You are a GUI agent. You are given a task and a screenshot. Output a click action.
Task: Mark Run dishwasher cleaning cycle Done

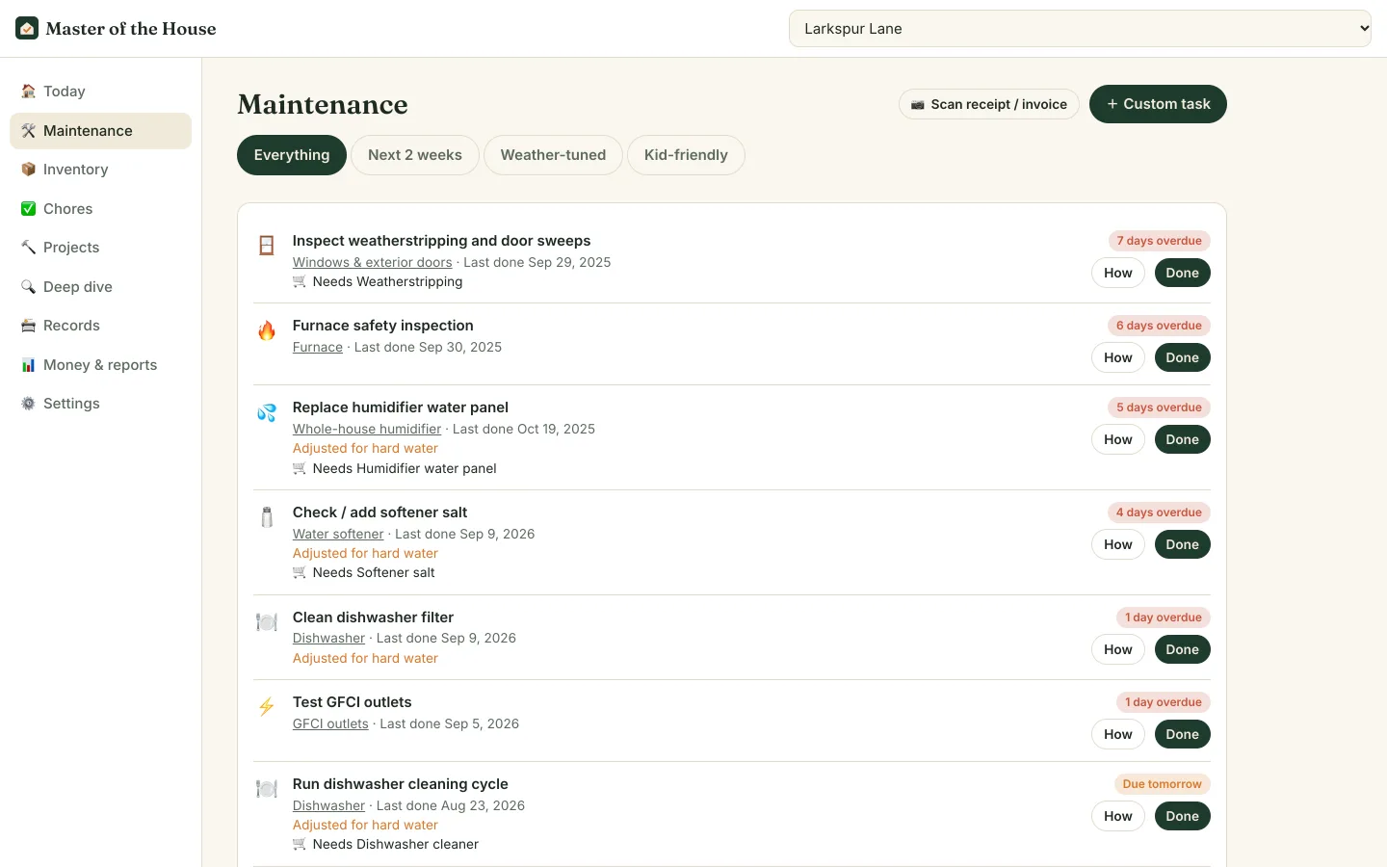coord(1182,816)
